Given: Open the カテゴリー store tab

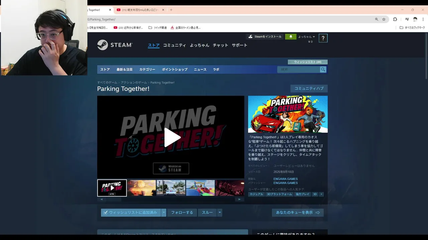Looking at the screenshot, I should coord(147,70).
